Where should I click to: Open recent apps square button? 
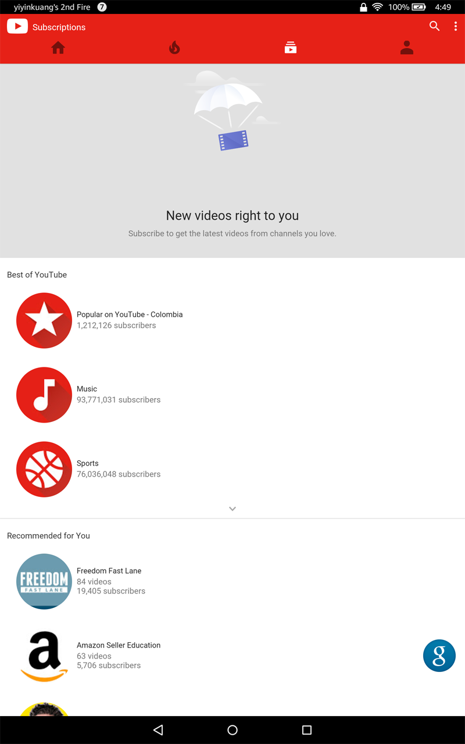click(307, 730)
